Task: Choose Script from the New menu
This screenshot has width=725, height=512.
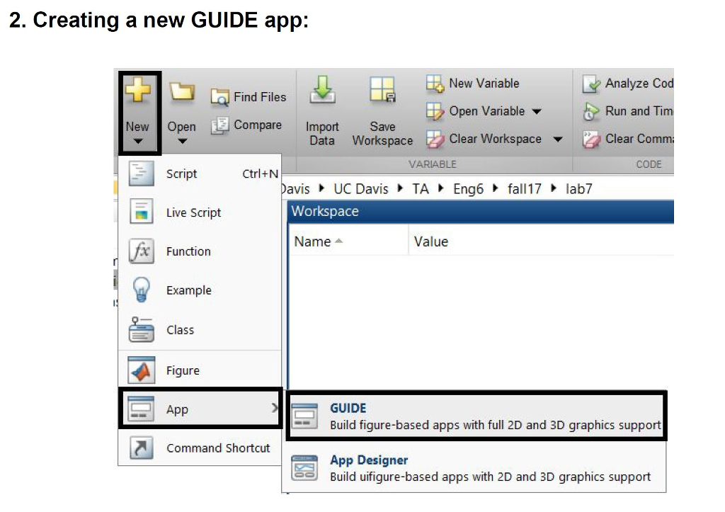Action: click(x=200, y=173)
